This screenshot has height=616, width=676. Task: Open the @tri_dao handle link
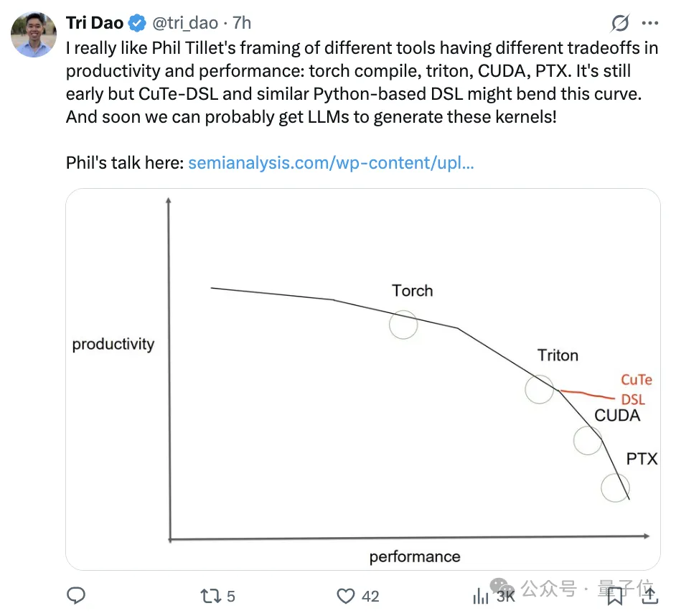[x=185, y=24]
